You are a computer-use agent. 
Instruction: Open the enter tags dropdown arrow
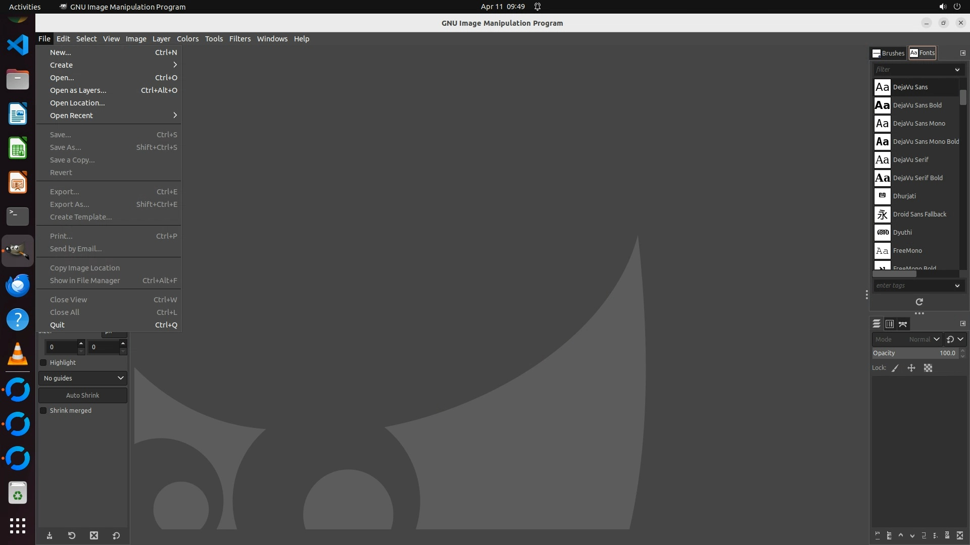(957, 286)
